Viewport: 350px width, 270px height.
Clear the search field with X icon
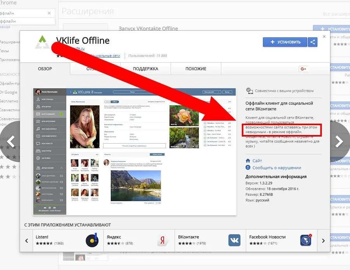coord(49,13)
